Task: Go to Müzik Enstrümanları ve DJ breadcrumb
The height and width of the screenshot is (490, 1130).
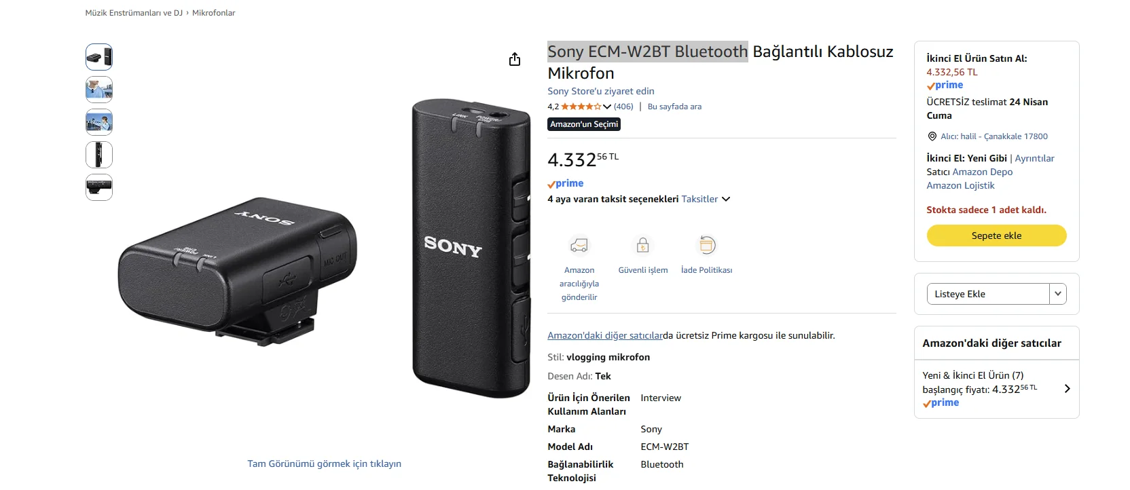Action: 134,13
